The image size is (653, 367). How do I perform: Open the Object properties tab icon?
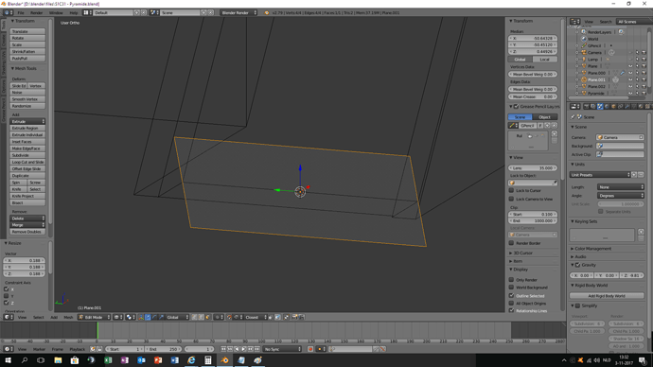pyautogui.click(x=613, y=107)
